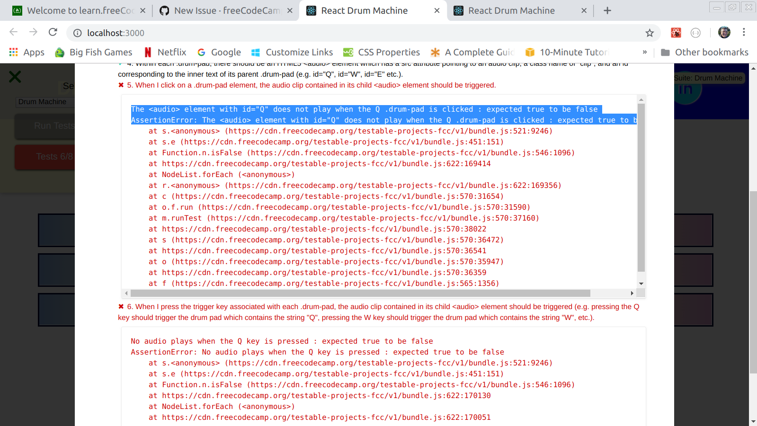757x426 pixels.
Task: Open the red extension icon in toolbar
Action: point(676,33)
